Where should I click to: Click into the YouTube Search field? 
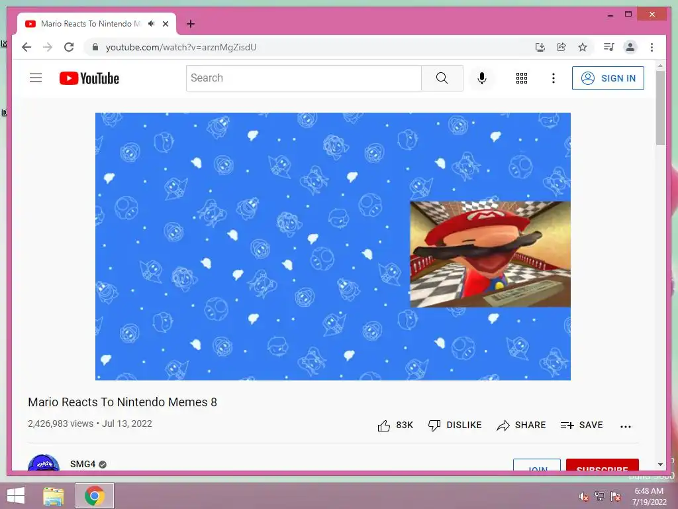pos(303,78)
